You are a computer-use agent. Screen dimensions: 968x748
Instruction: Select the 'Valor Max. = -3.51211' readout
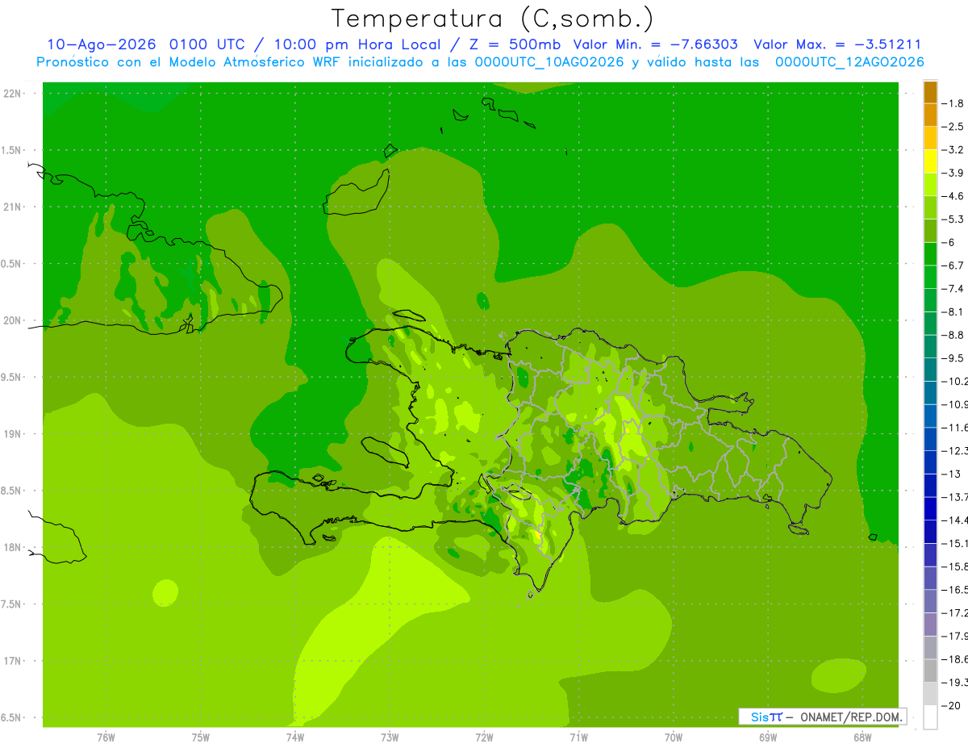(x=837, y=44)
